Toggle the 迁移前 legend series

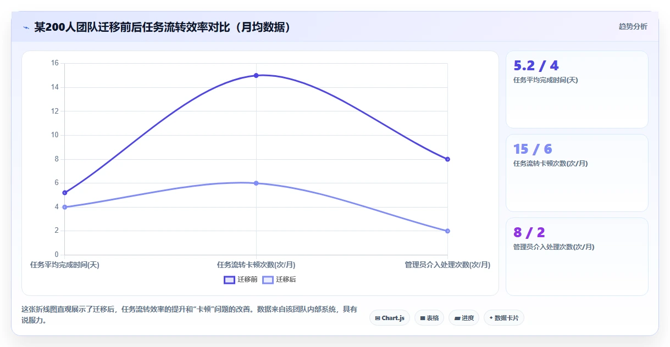pyautogui.click(x=241, y=279)
